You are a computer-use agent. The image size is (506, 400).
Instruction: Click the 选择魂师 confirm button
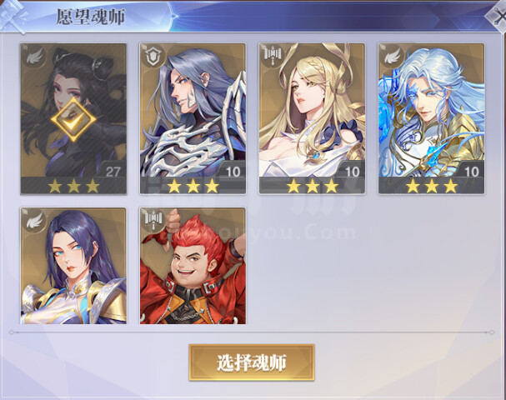(252, 362)
